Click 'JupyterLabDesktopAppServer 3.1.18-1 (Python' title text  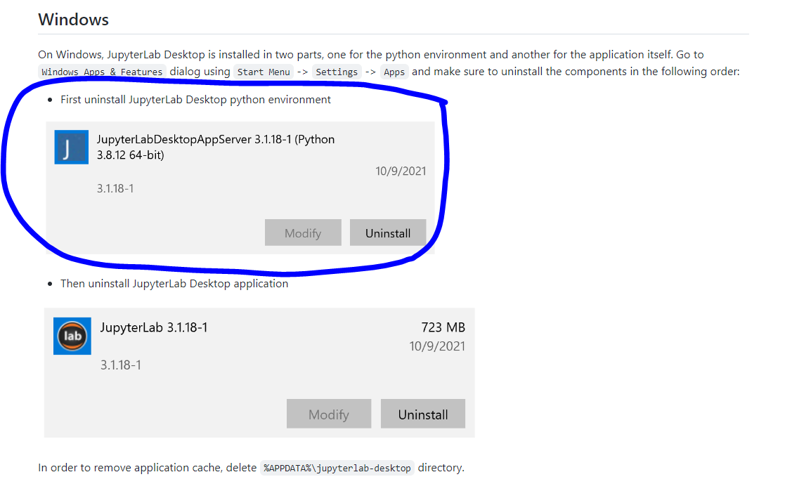click(216, 139)
